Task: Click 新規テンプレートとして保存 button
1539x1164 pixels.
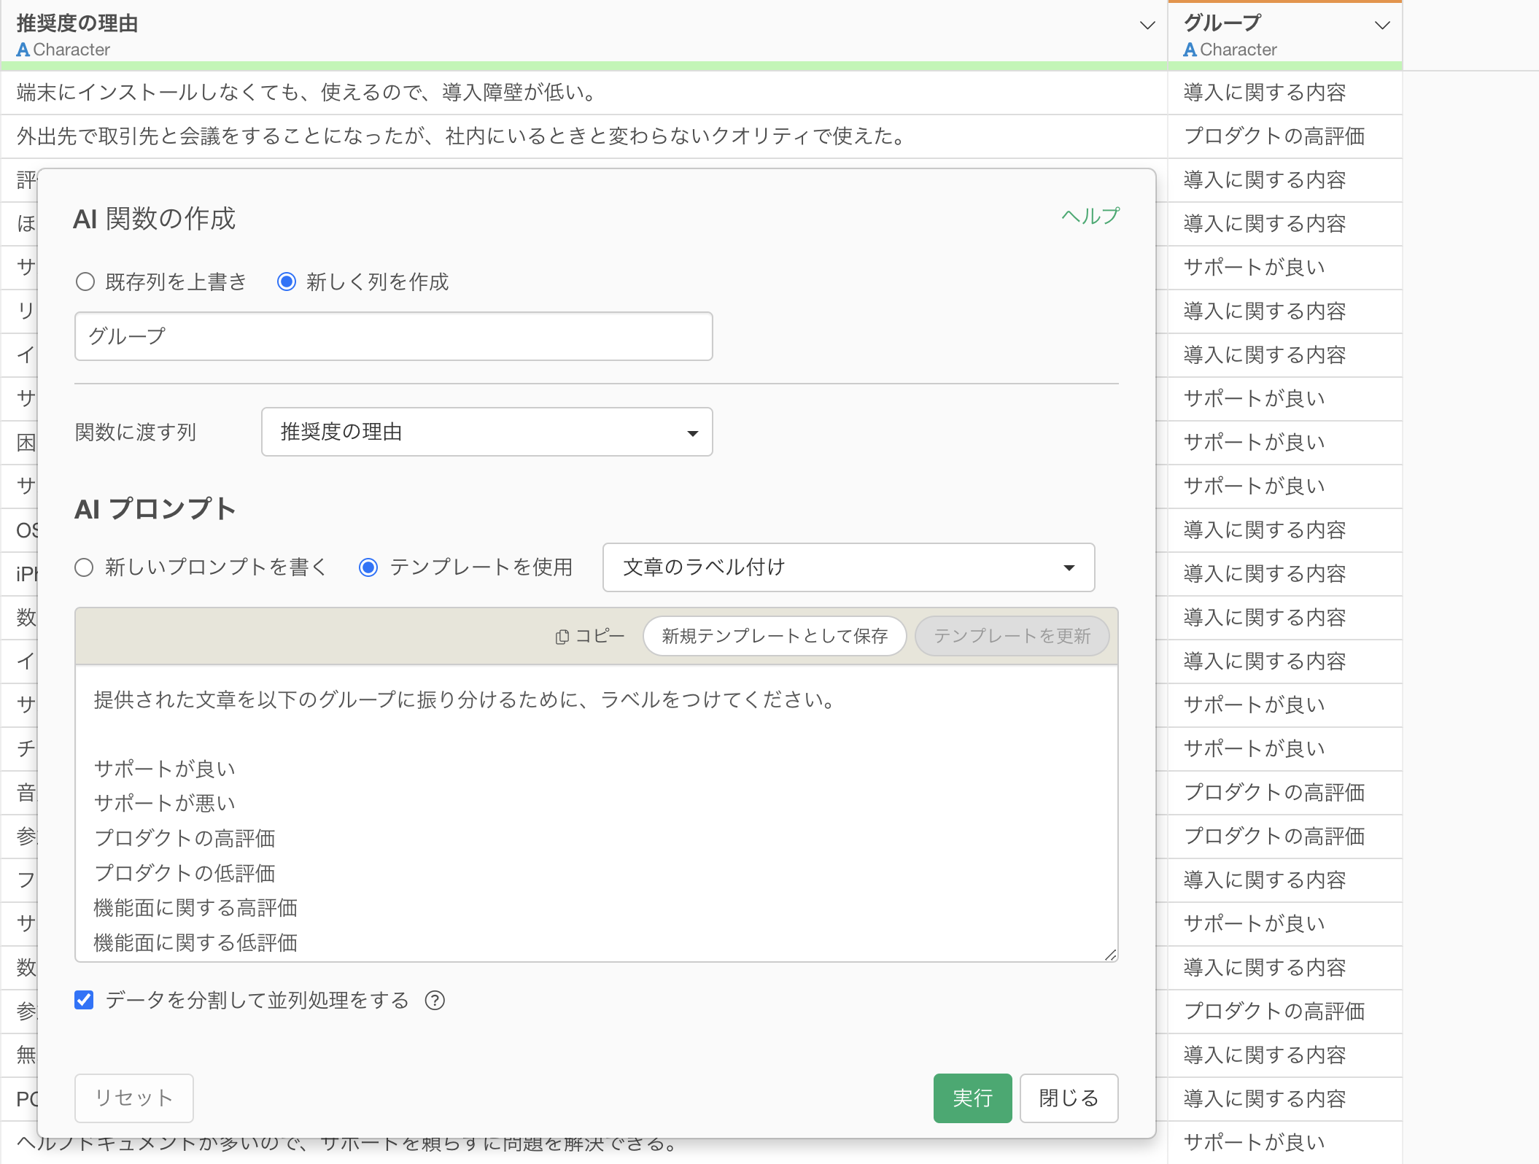Action: click(775, 637)
